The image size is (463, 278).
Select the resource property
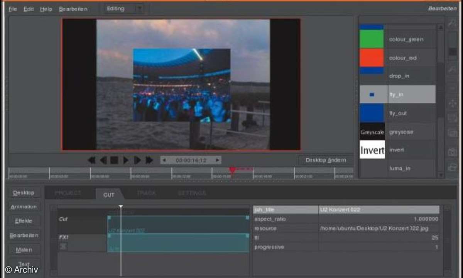click(265, 228)
